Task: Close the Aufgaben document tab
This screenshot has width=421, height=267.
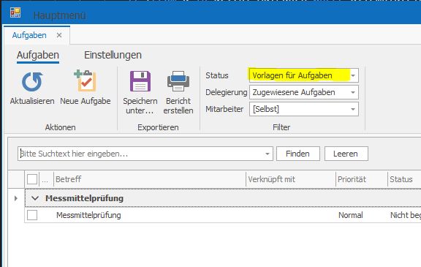Action: 59,35
